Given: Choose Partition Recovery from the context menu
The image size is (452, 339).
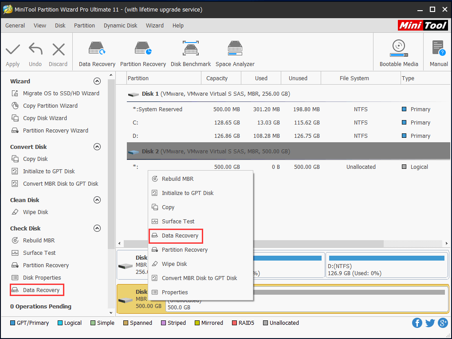Looking at the screenshot, I should pos(201,250).
